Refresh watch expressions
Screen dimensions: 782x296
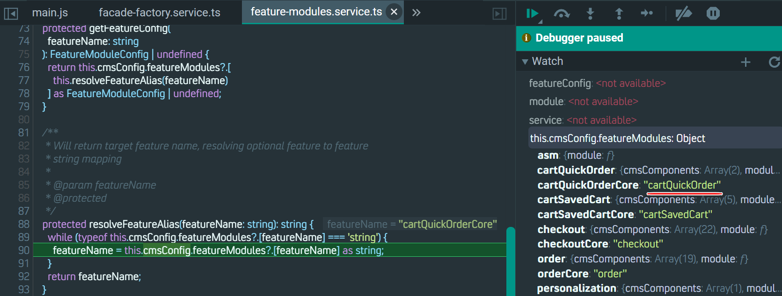tap(774, 62)
